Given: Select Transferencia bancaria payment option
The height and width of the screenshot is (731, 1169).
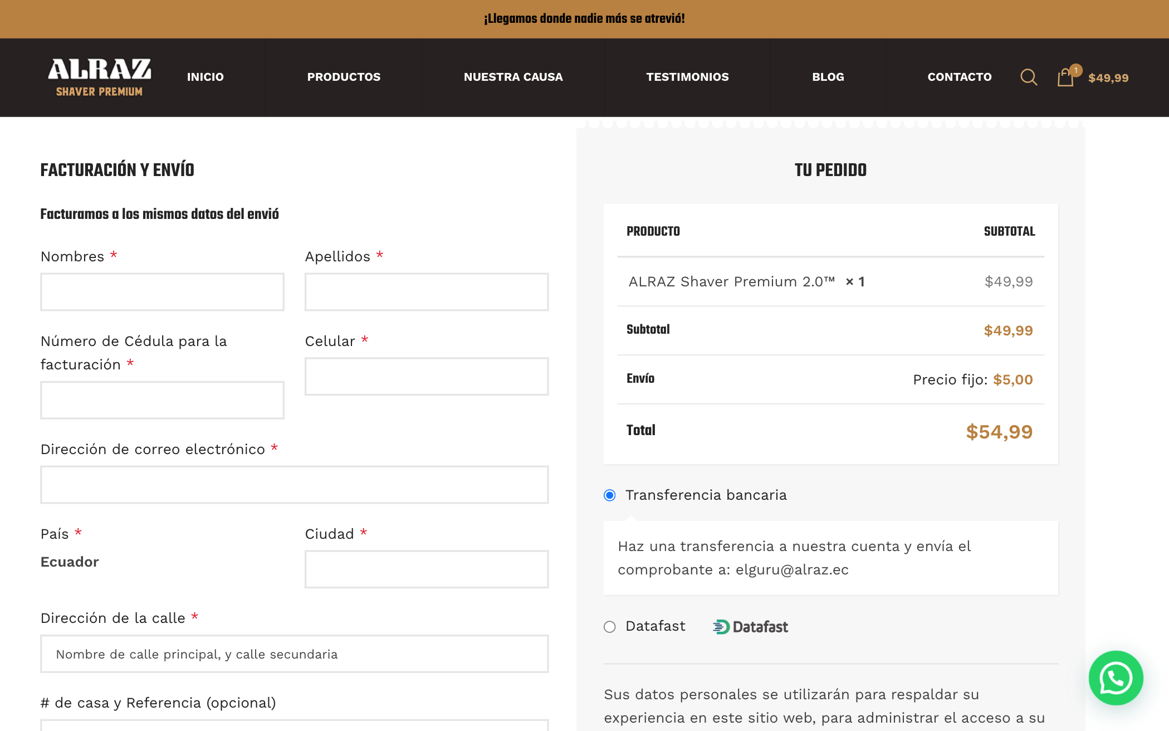Looking at the screenshot, I should (610, 495).
